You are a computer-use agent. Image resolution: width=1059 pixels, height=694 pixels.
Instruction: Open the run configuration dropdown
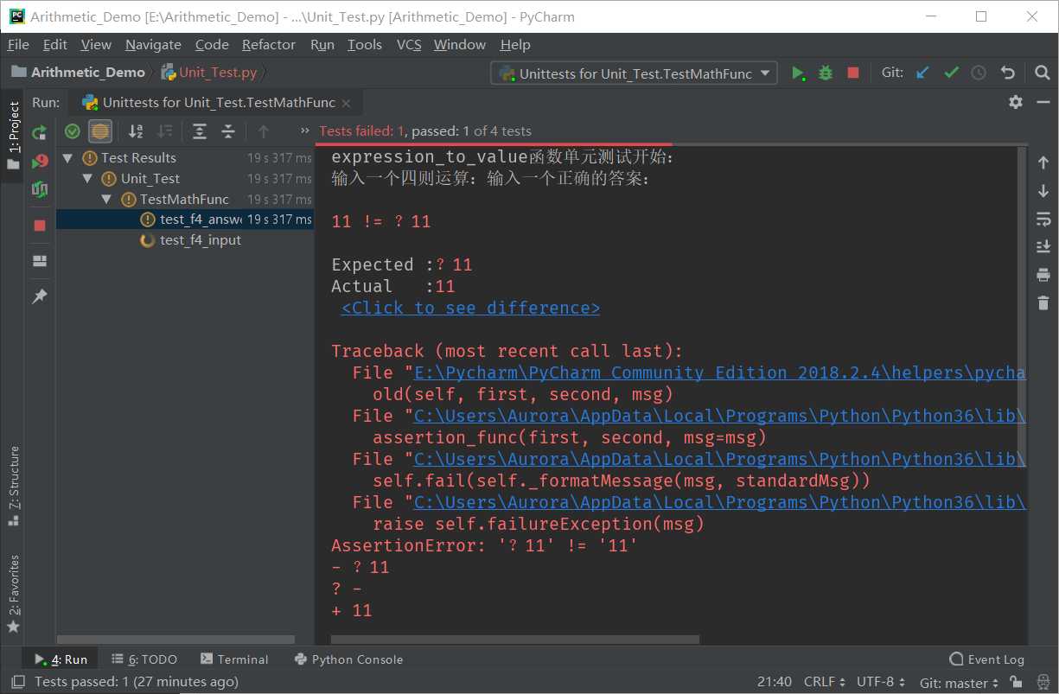(x=634, y=73)
